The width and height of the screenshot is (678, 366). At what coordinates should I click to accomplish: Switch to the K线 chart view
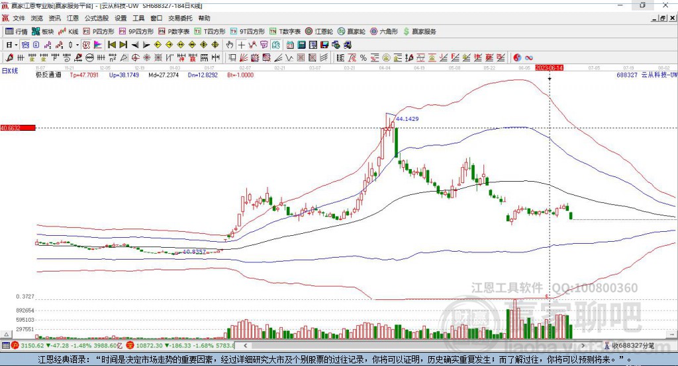click(x=69, y=32)
